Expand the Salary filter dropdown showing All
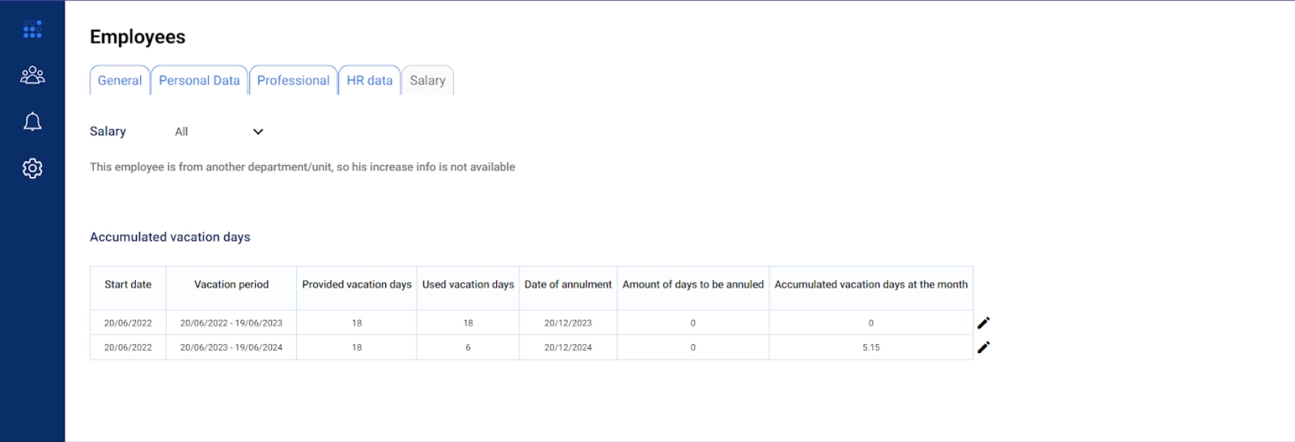The image size is (1295, 442). [x=219, y=131]
